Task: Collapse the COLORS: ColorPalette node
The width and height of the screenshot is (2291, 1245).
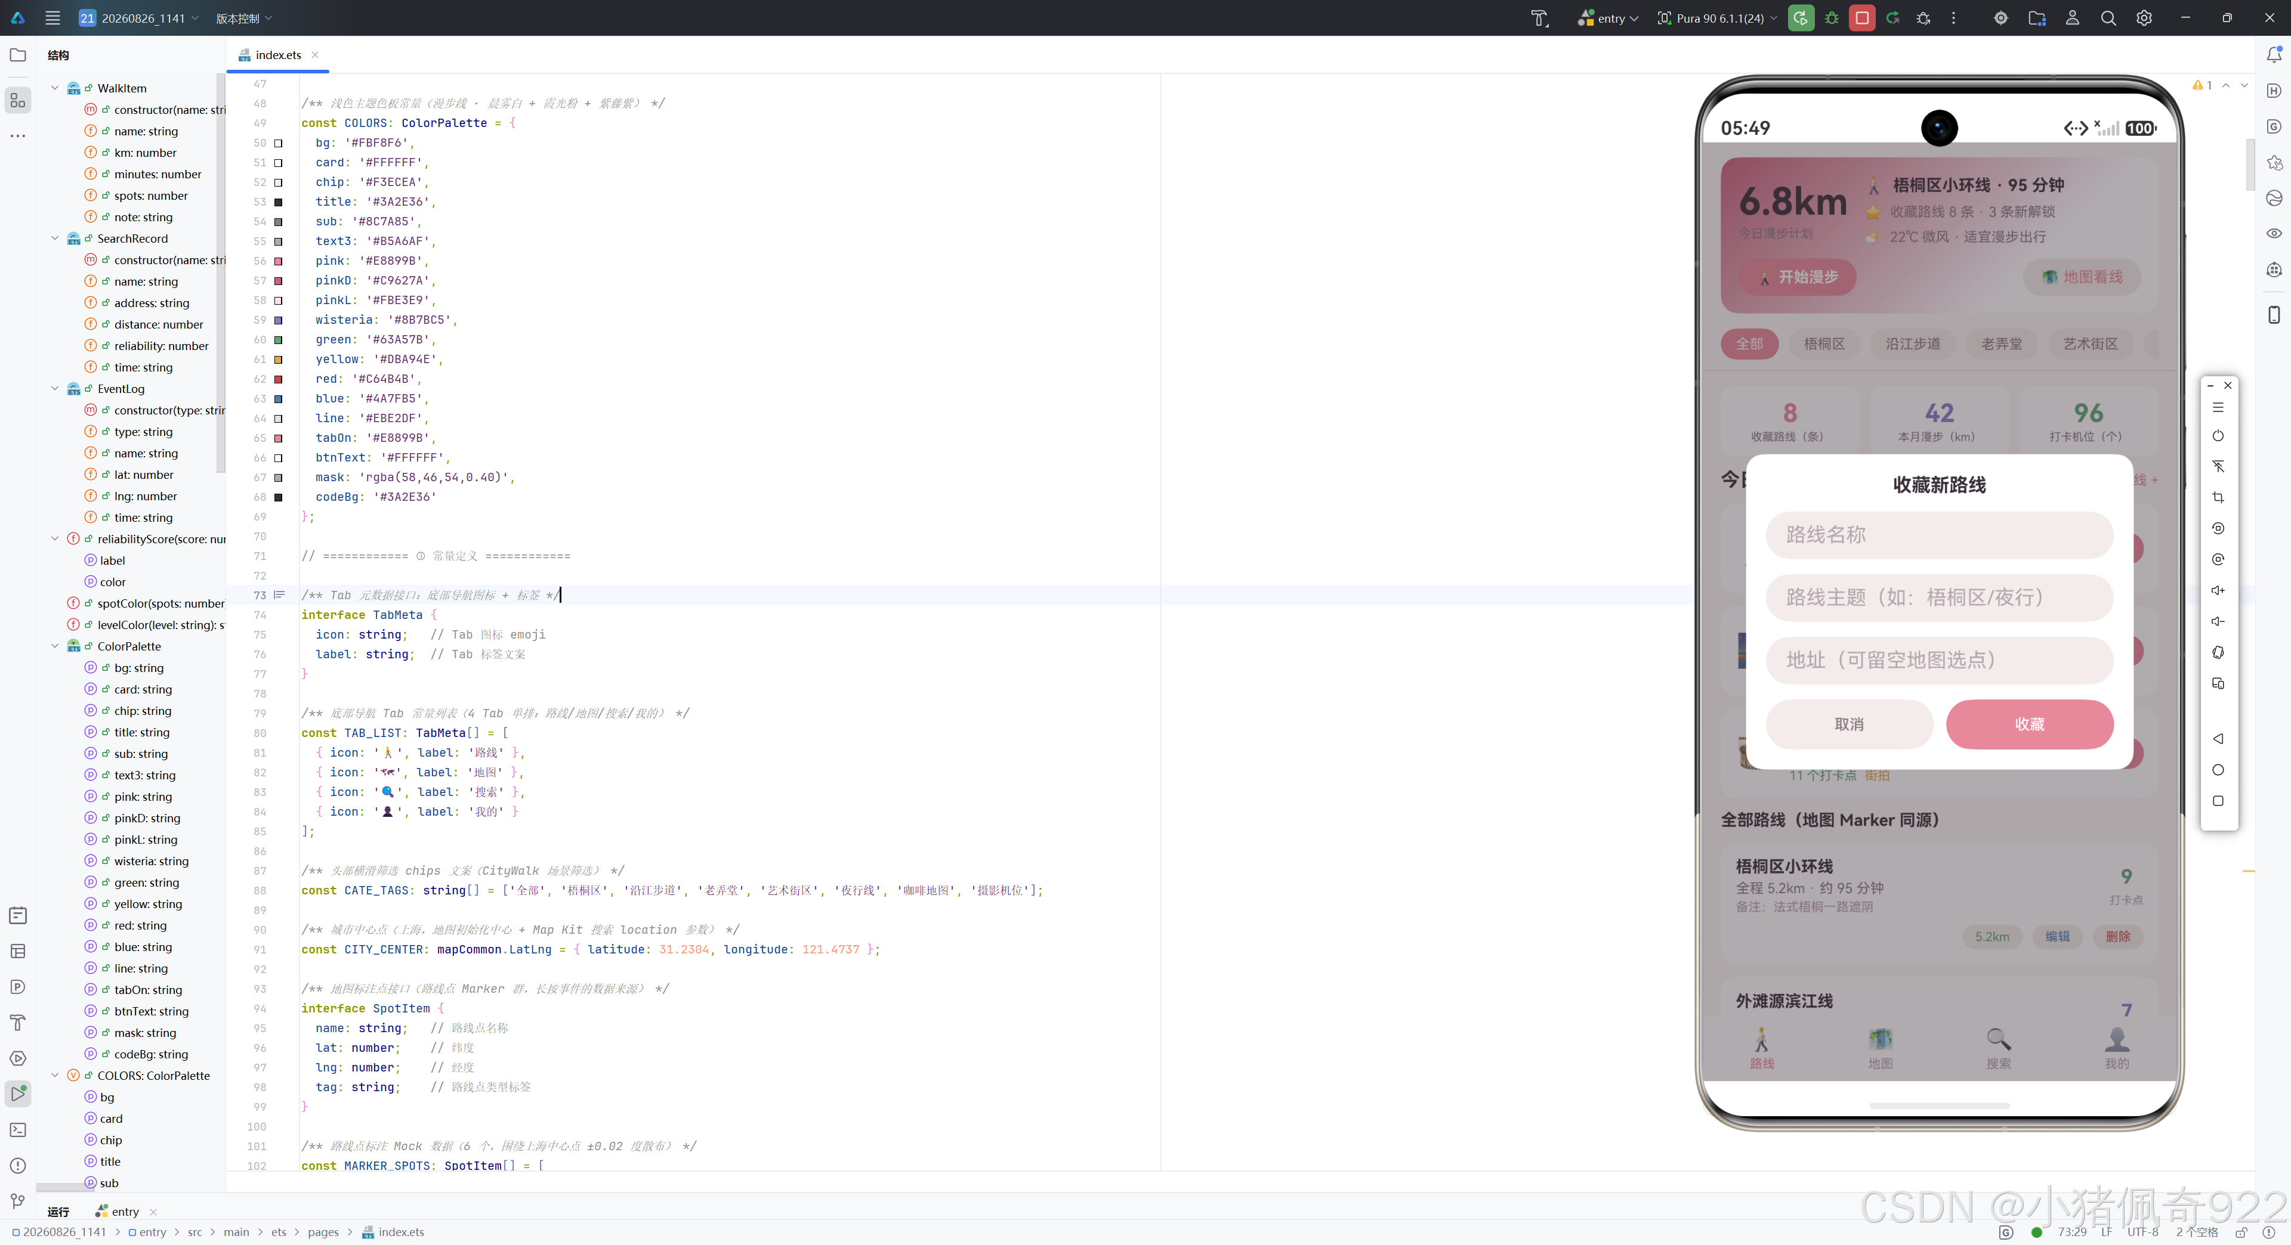Action: 55,1075
